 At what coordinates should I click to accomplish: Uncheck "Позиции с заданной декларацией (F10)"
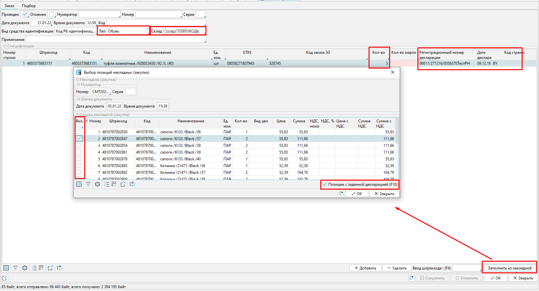click(325, 184)
